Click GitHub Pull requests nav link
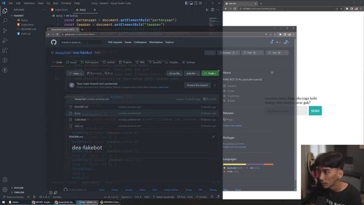The width and height of the screenshot is (364, 205). 115,42
